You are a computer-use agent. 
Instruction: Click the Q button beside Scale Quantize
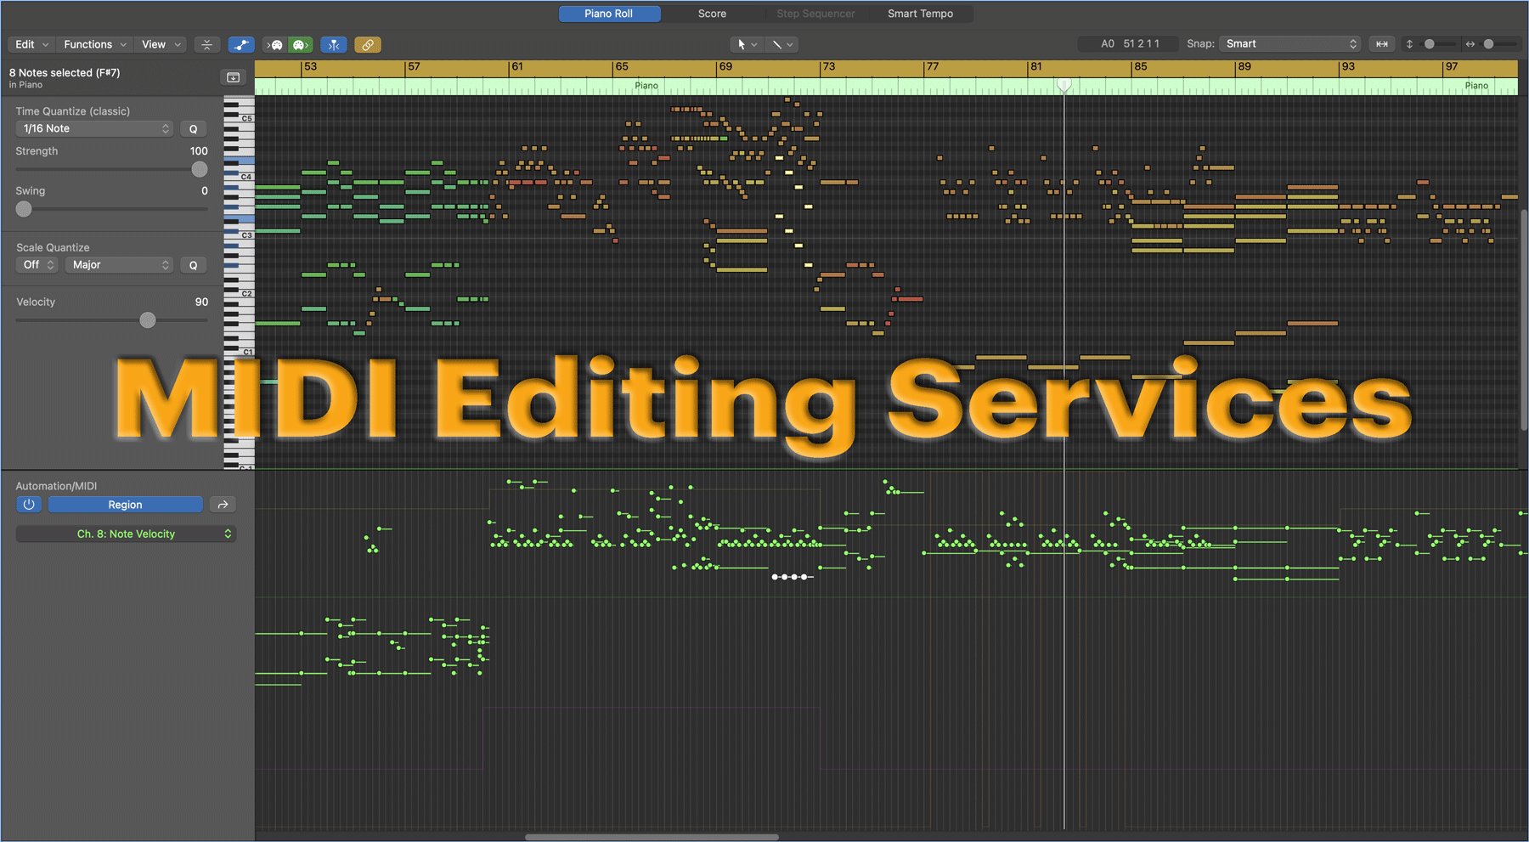coord(193,264)
